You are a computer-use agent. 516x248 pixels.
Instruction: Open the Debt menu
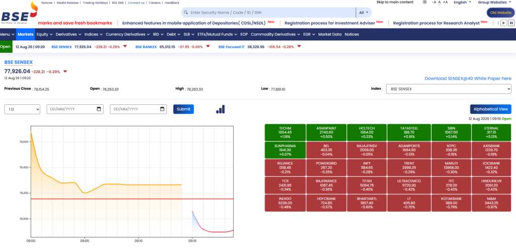(x=173, y=34)
